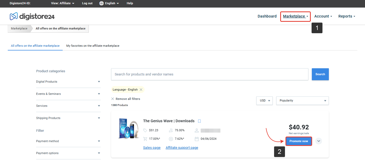Viewport: 365px width, 161px height.
Task: Click the Filter heading in the sidebar
Action: pyautogui.click(x=40, y=131)
